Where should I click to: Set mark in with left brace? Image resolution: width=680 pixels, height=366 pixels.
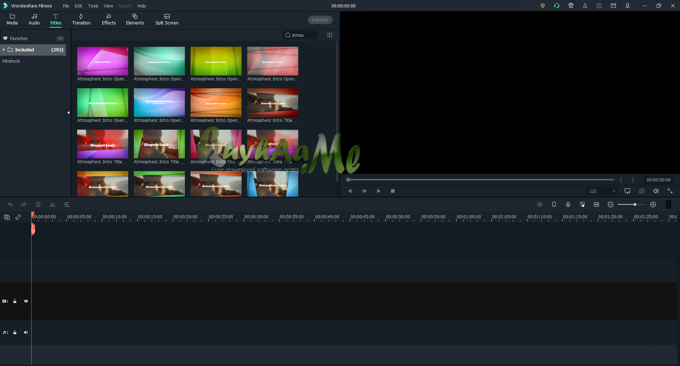(621, 180)
